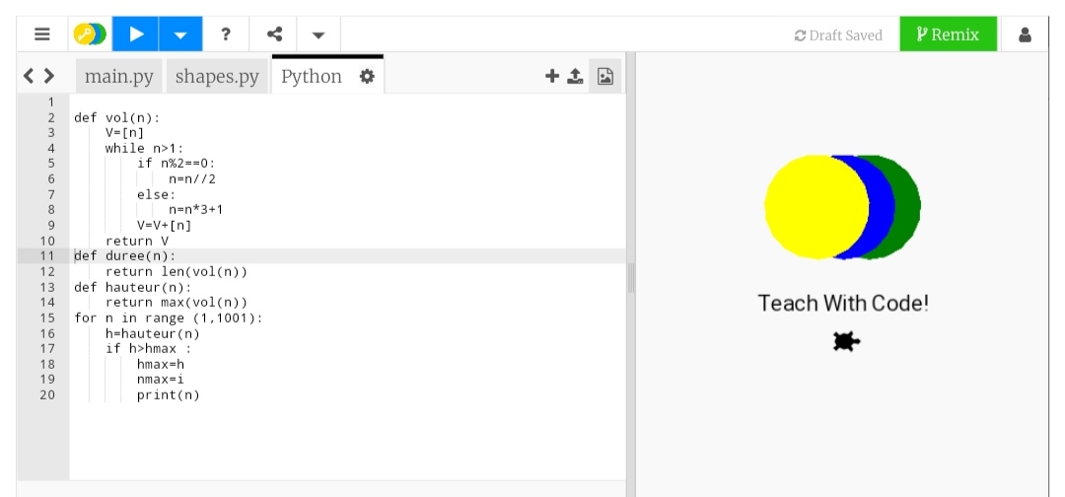The image size is (1065, 497).
Task: Click the share icon
Action: click(275, 35)
